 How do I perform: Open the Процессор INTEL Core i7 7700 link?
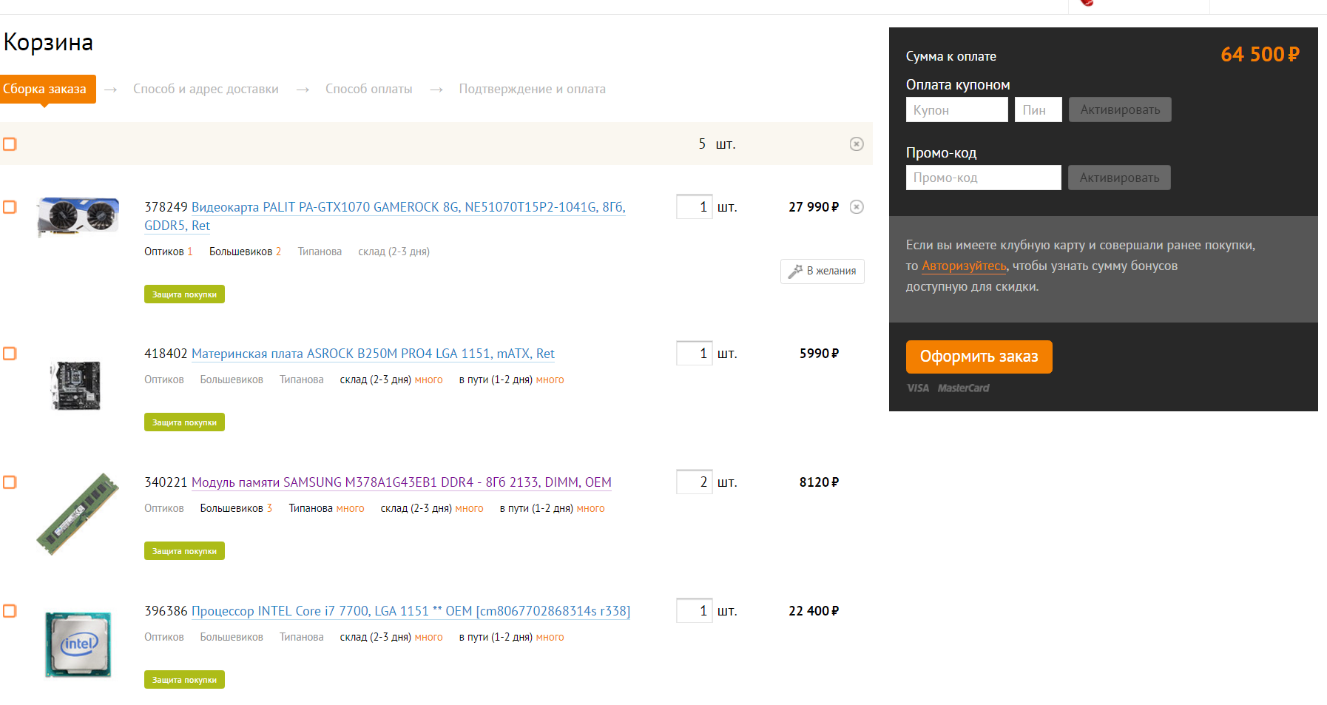411,611
